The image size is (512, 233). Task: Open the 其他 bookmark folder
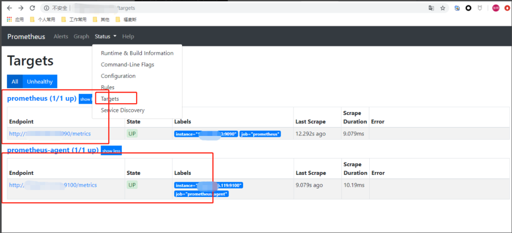click(x=101, y=19)
